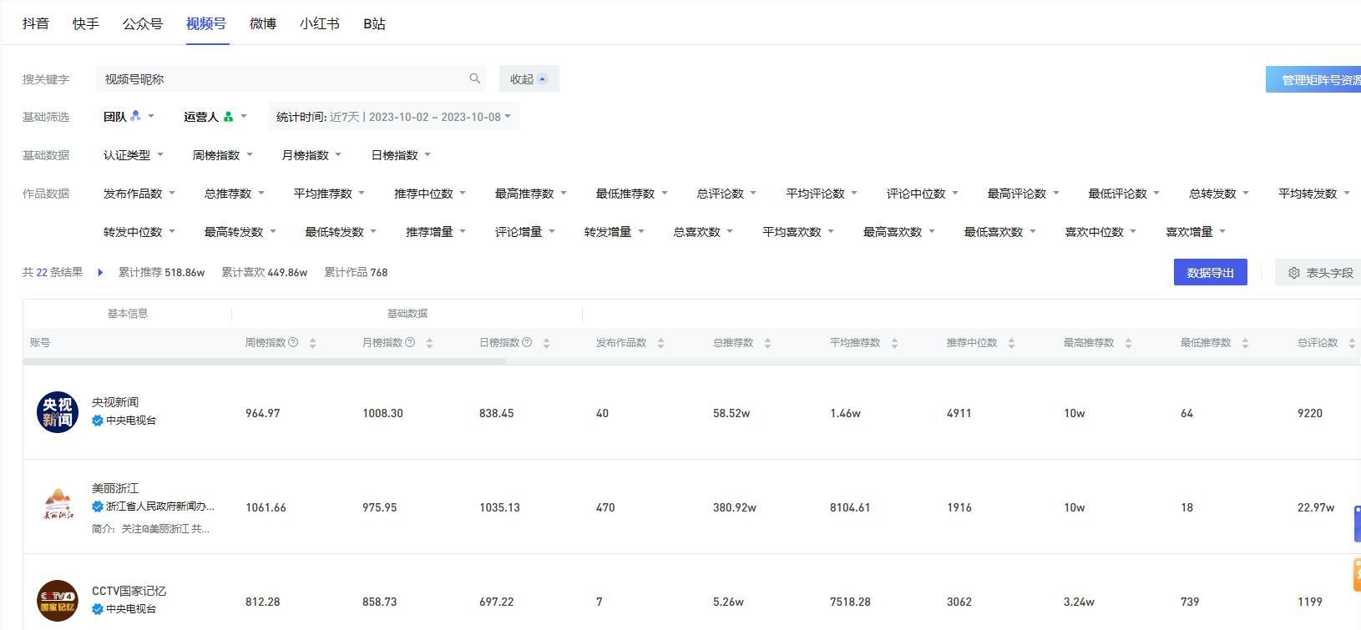The width and height of the screenshot is (1361, 630).
Task: Select the 视频号 tab
Action: (206, 23)
